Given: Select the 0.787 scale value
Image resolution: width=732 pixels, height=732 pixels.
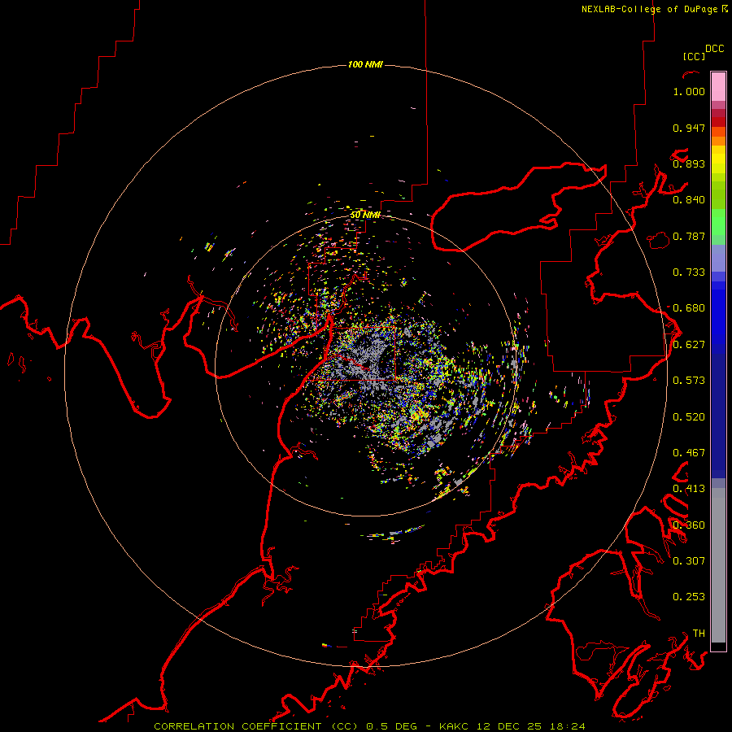Looking at the screenshot, I should coord(689,236).
